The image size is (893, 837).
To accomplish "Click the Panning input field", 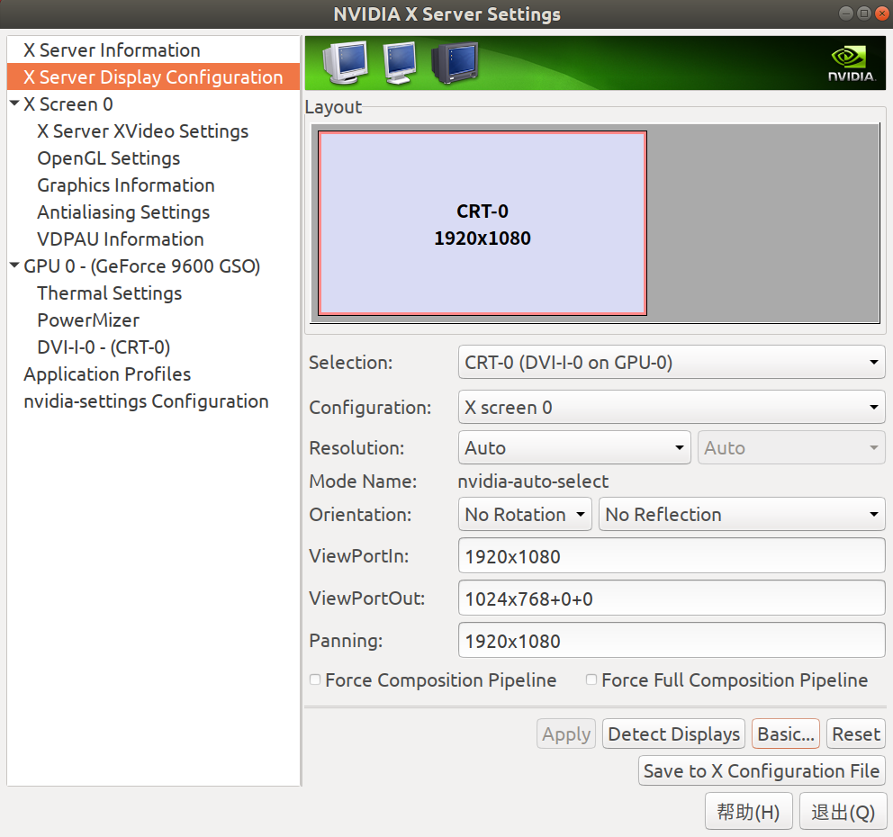I will point(672,640).
